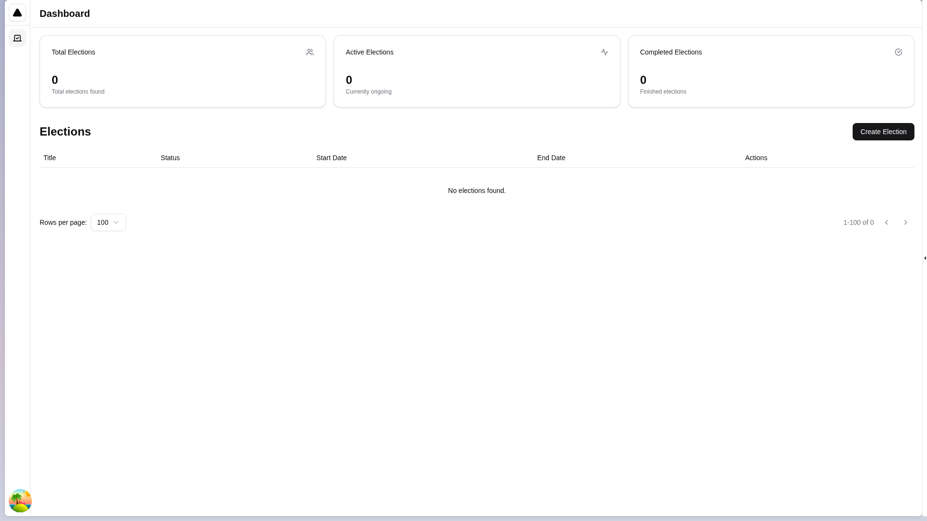
Task: Expand the rows-per-page selector
Action: [108, 222]
